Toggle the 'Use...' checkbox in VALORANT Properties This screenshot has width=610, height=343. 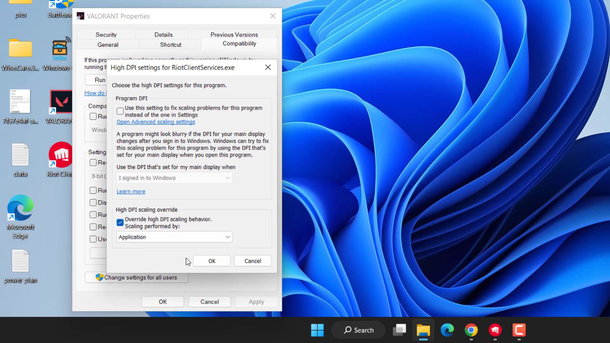pos(93,239)
